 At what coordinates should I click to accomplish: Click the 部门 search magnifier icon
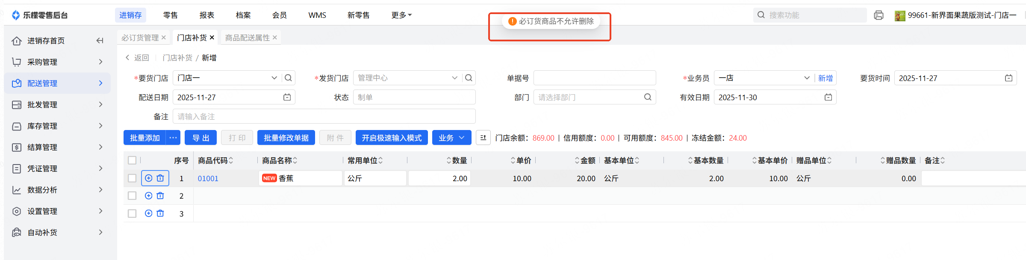pyautogui.click(x=648, y=97)
